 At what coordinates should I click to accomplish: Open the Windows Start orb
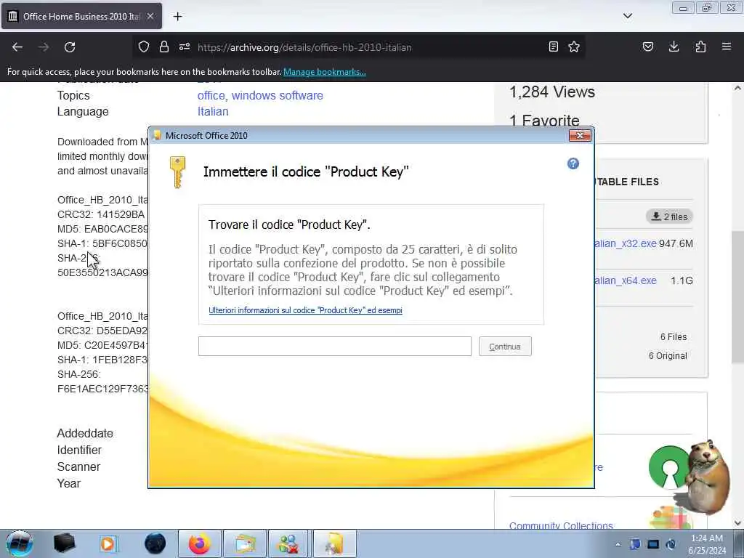pyautogui.click(x=20, y=543)
